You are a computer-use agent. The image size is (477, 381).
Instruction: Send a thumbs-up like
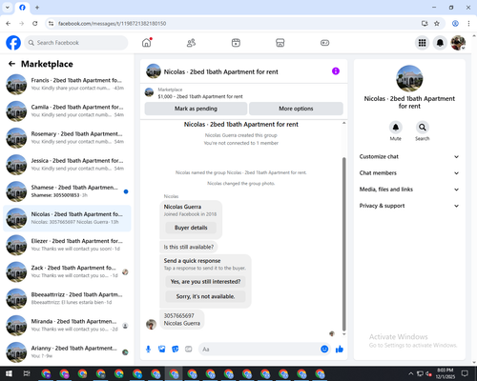pyautogui.click(x=340, y=350)
